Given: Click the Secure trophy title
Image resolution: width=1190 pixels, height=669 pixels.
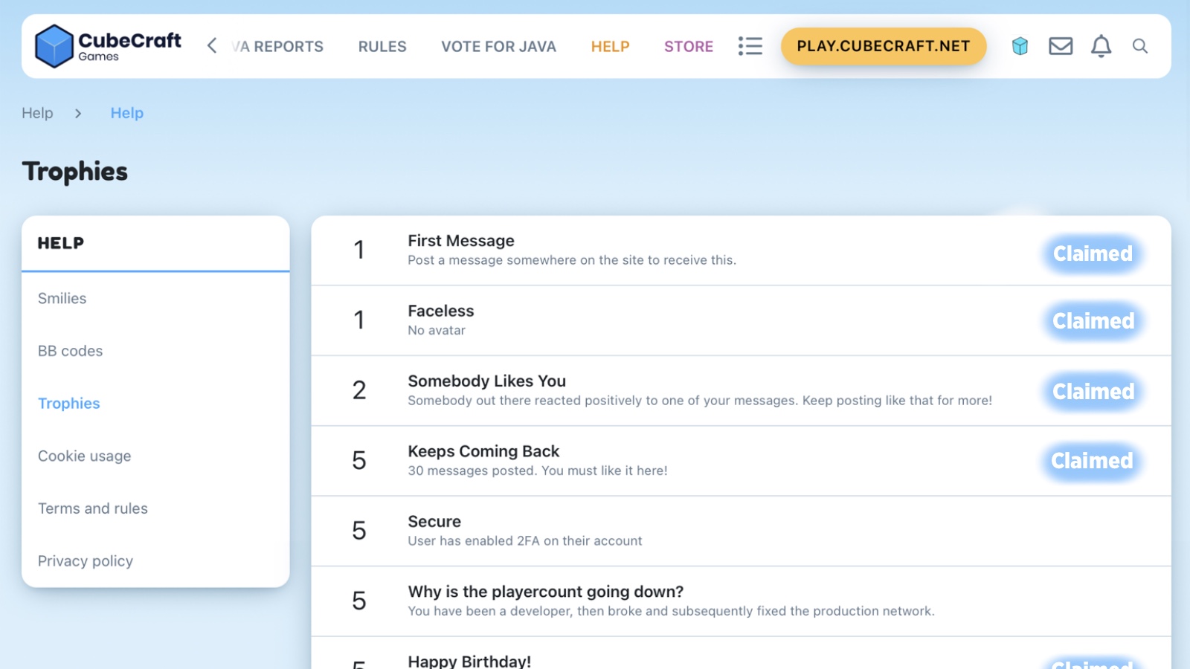Looking at the screenshot, I should 434,521.
